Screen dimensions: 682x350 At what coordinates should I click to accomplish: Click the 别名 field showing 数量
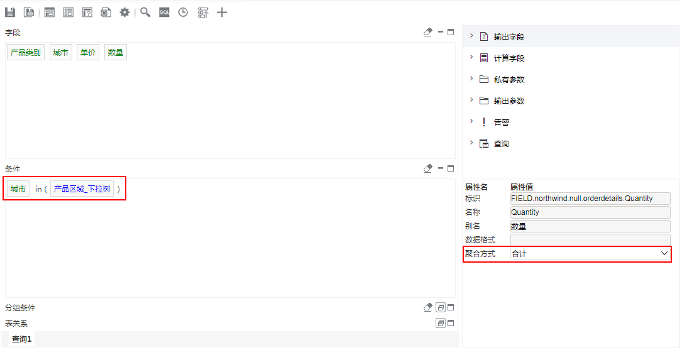click(x=590, y=226)
